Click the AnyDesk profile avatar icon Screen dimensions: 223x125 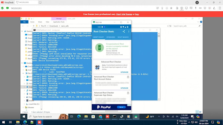[x=197, y=3]
